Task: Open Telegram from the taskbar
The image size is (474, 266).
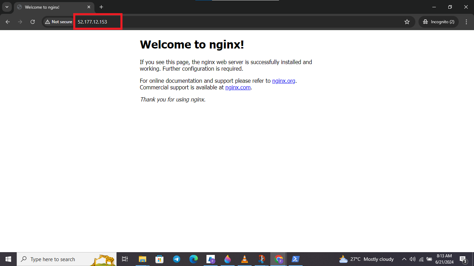Action: tap(177, 259)
